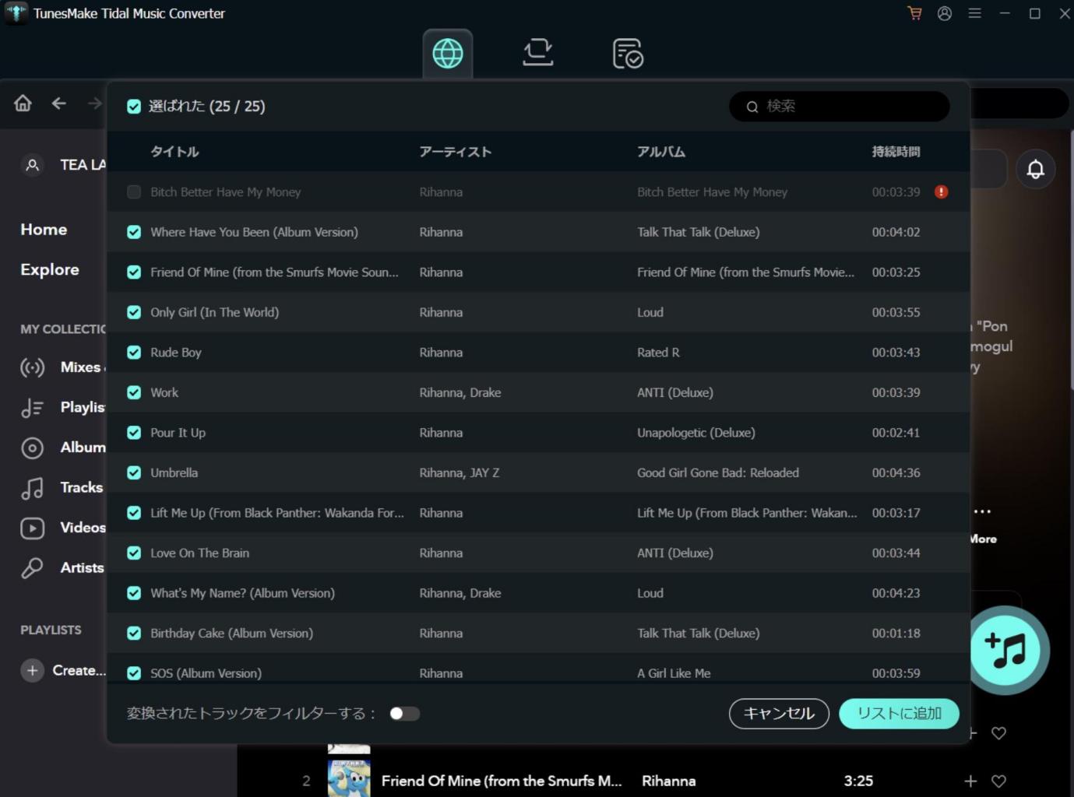Click the Mixes radio icon in sidebar
The width and height of the screenshot is (1074, 797).
point(32,367)
